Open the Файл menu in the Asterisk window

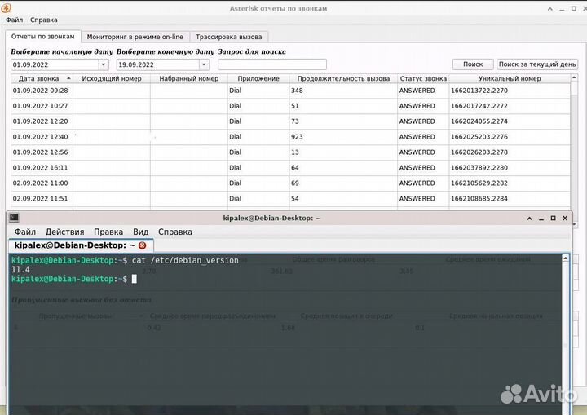[x=14, y=20]
